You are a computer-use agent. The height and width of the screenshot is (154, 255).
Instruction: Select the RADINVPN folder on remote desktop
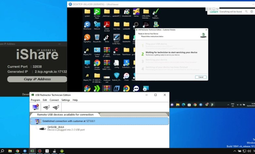click(x=127, y=38)
